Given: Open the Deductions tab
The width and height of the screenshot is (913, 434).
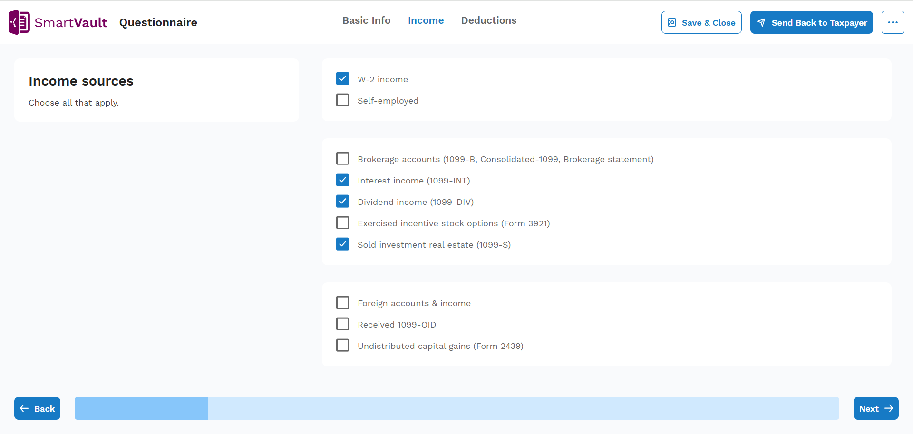Looking at the screenshot, I should tap(488, 20).
